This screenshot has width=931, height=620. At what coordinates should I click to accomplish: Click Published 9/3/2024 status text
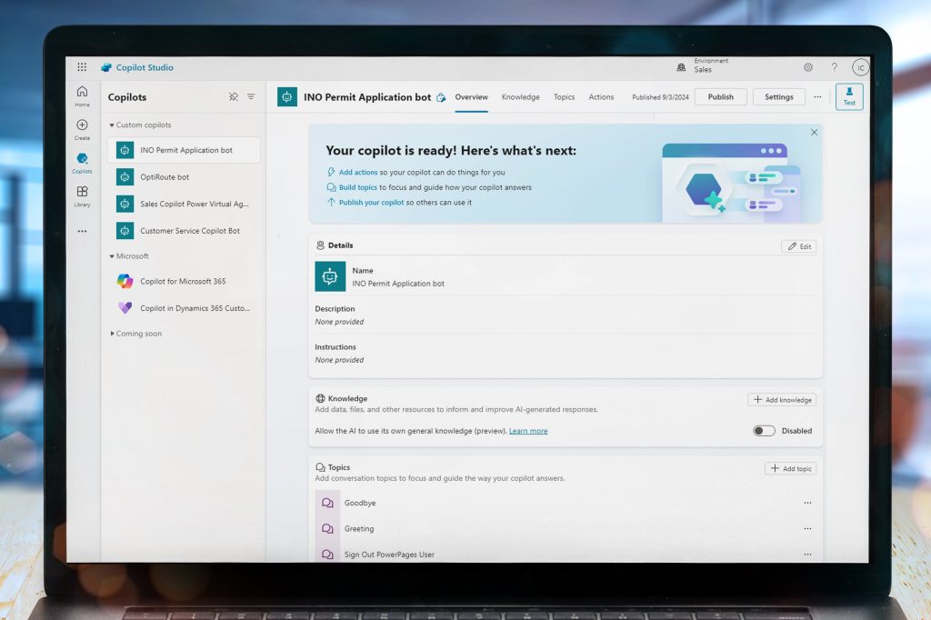[660, 97]
